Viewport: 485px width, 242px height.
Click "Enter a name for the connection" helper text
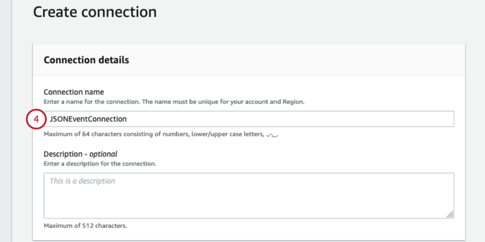tap(91, 101)
